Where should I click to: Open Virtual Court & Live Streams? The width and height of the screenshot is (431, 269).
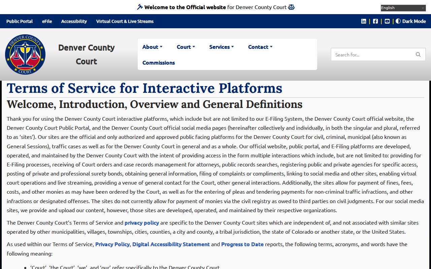click(125, 21)
